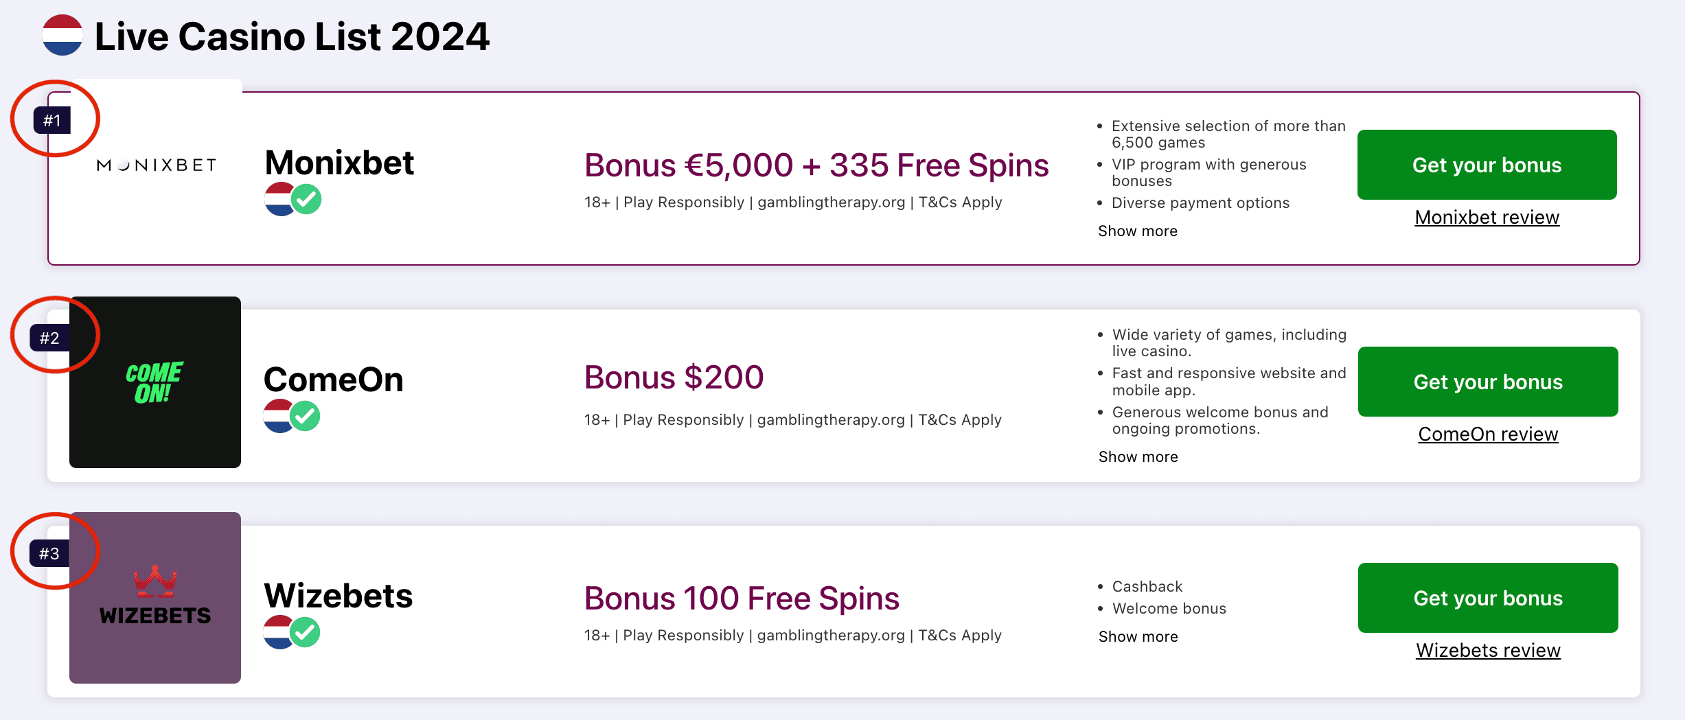The height and width of the screenshot is (720, 1685).
Task: Expand Show more for Monixbet features
Action: pyautogui.click(x=1137, y=231)
